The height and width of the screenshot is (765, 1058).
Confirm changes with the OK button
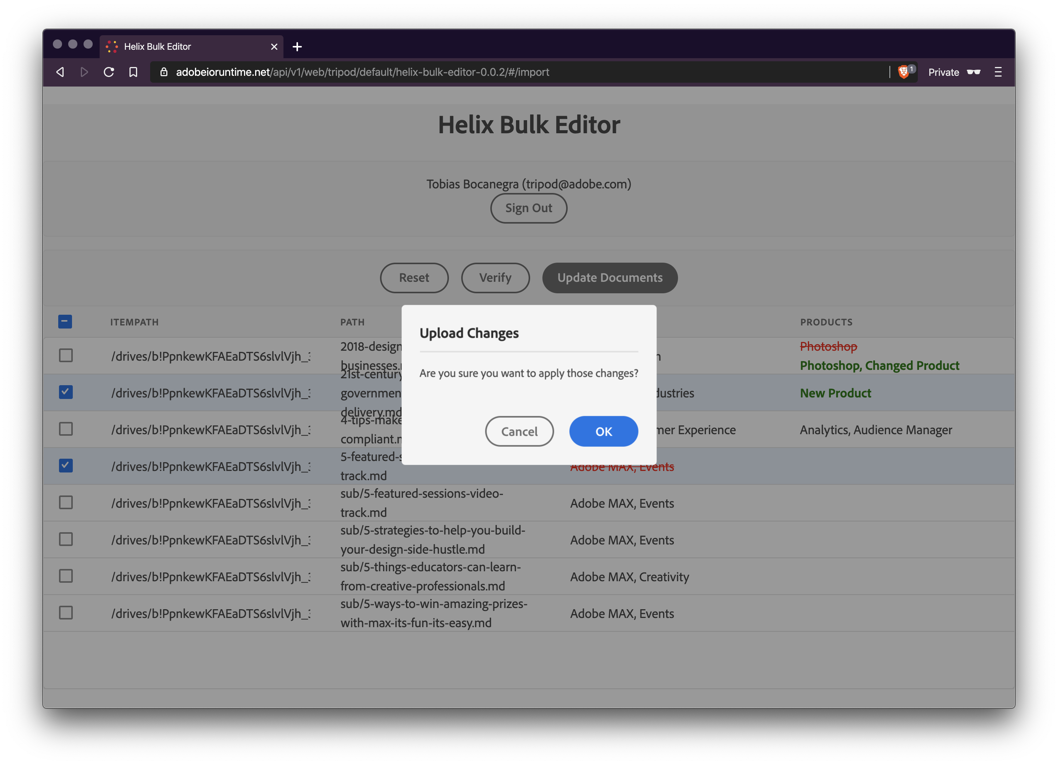(603, 431)
